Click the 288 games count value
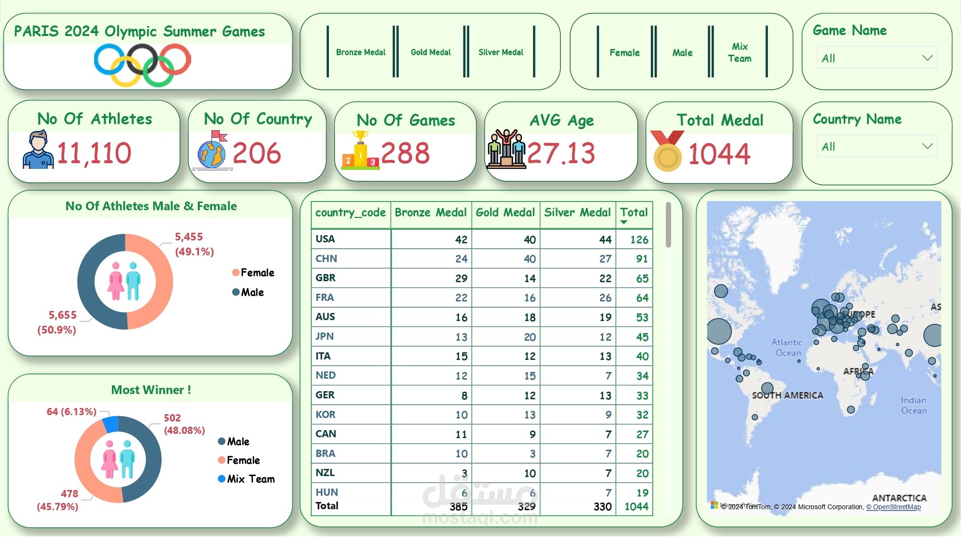This screenshot has height=538, width=961. tap(406, 154)
